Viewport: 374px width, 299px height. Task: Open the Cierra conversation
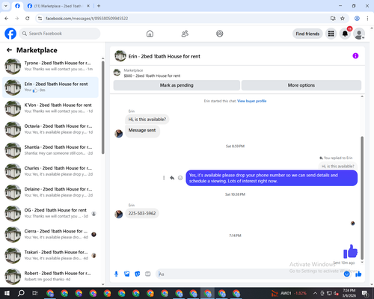click(x=50, y=235)
